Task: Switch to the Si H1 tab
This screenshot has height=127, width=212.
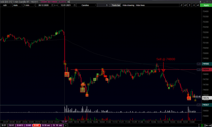Action: point(12,125)
